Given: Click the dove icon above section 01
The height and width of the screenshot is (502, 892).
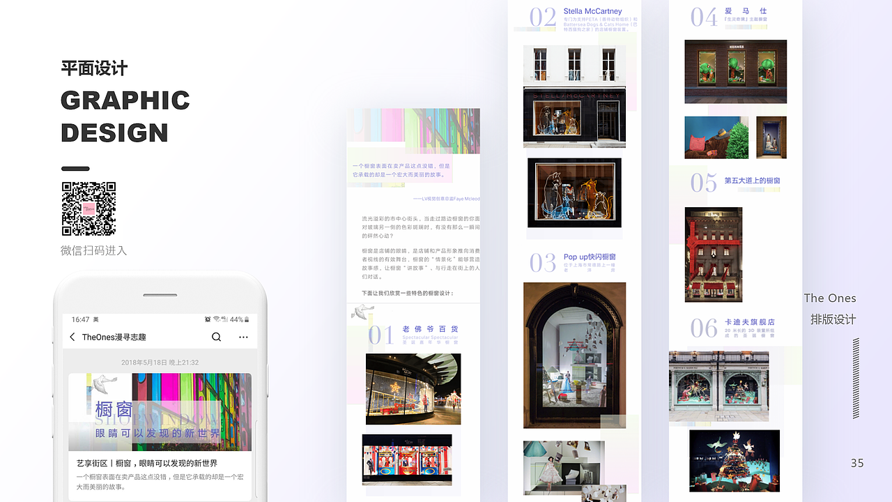Looking at the screenshot, I should click(363, 312).
